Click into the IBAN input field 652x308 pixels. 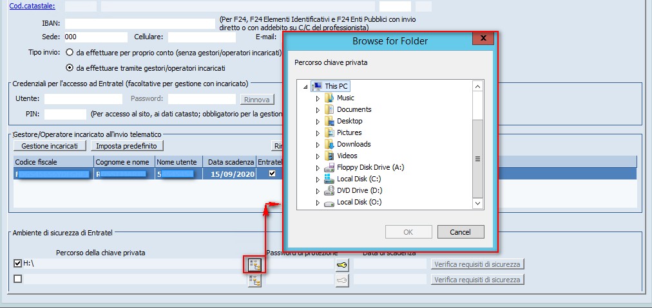pyautogui.click(x=140, y=24)
